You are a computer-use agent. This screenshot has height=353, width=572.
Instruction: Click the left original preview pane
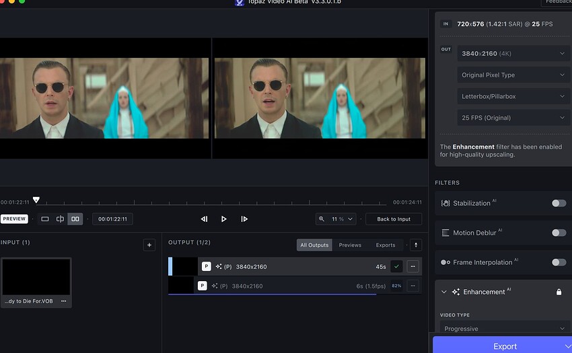(x=104, y=98)
